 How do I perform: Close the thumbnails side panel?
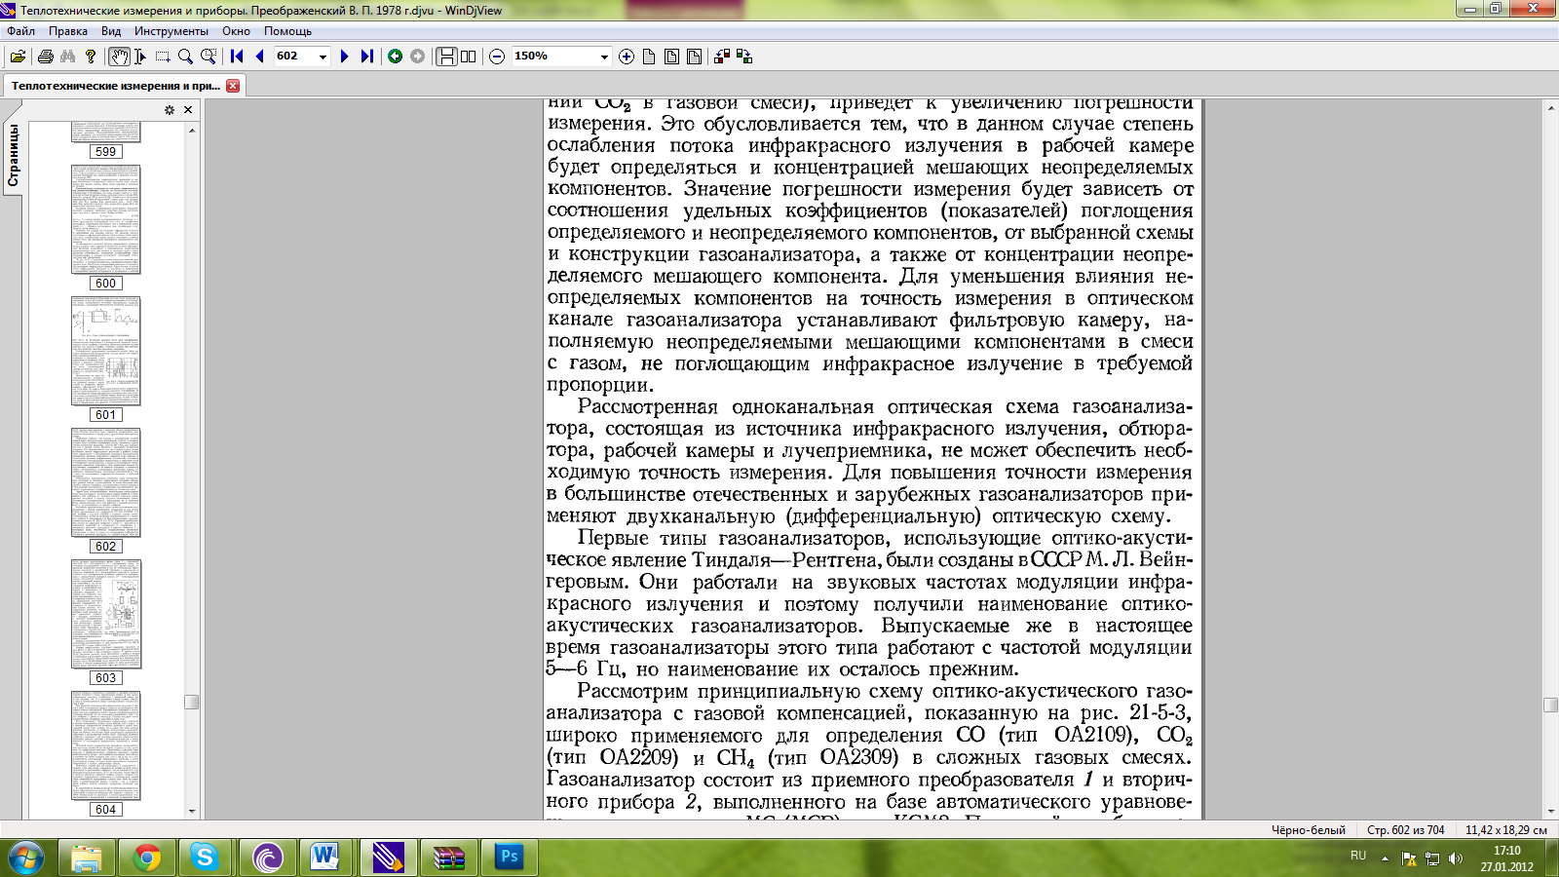pos(188,110)
